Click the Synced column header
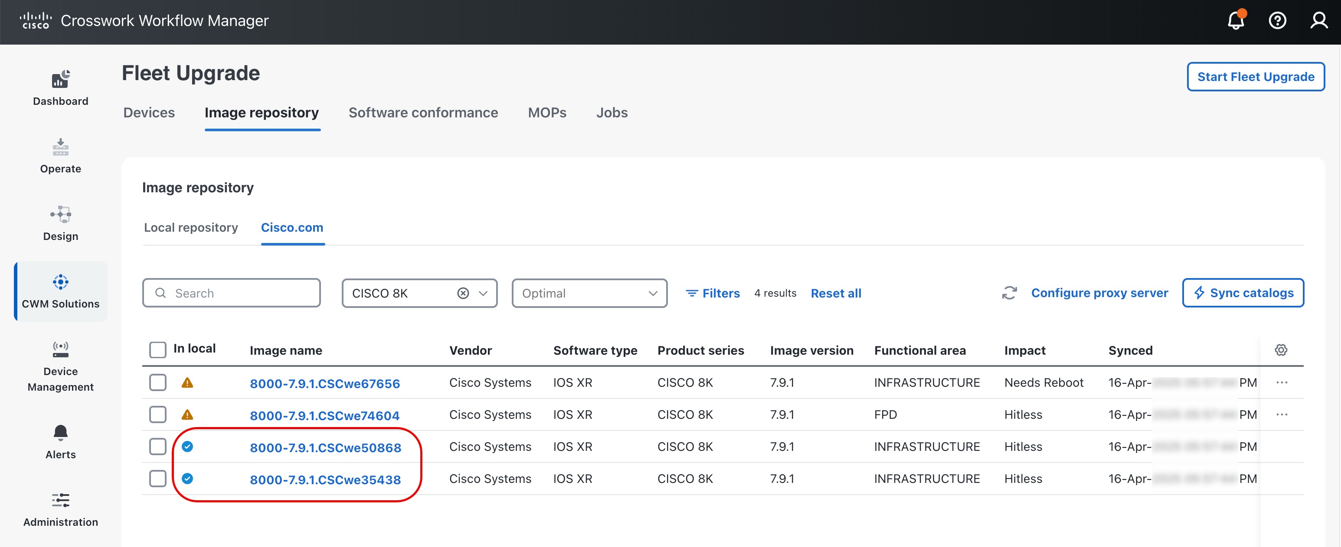Viewport: 1341px width, 547px height. click(x=1130, y=350)
